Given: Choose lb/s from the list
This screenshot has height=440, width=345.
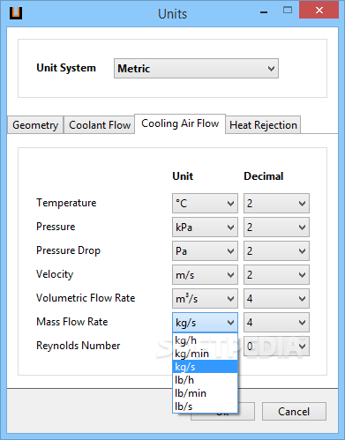Looking at the screenshot, I should pyautogui.click(x=205, y=406).
